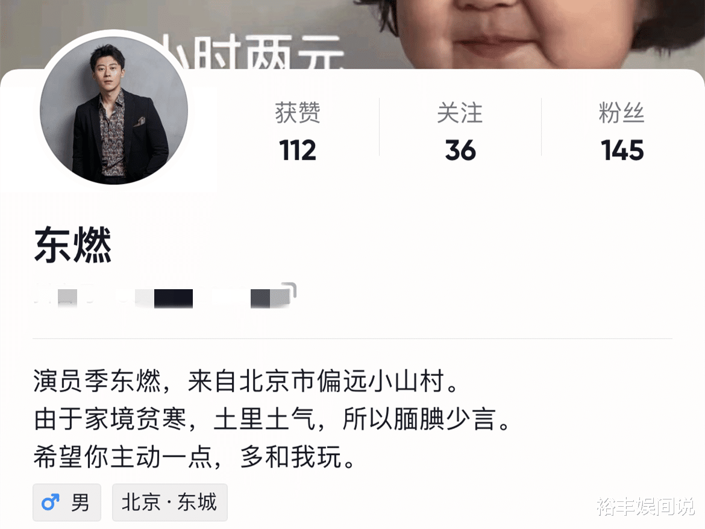
Task: Tap the 获赞 likes label
Action: (298, 113)
